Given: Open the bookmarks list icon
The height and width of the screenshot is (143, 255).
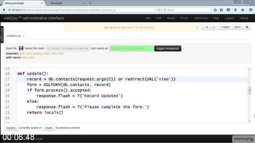Looking at the screenshot, I should click(x=222, y=10).
